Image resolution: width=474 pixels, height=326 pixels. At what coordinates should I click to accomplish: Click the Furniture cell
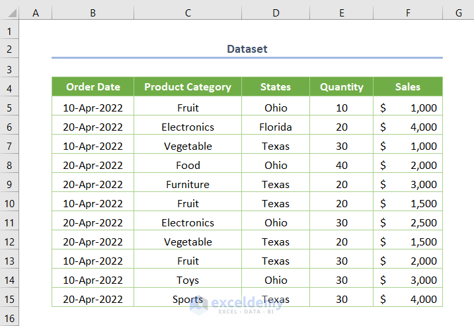[188, 185]
